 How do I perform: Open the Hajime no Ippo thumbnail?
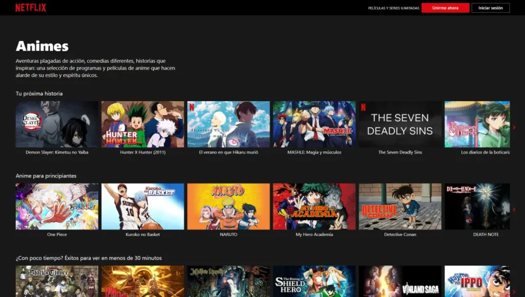click(477, 281)
